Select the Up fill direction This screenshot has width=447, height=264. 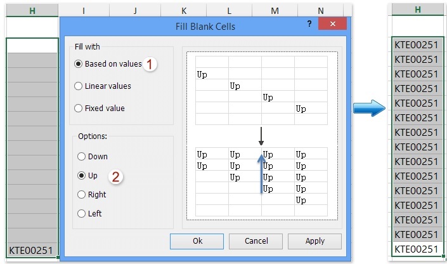[81, 175]
